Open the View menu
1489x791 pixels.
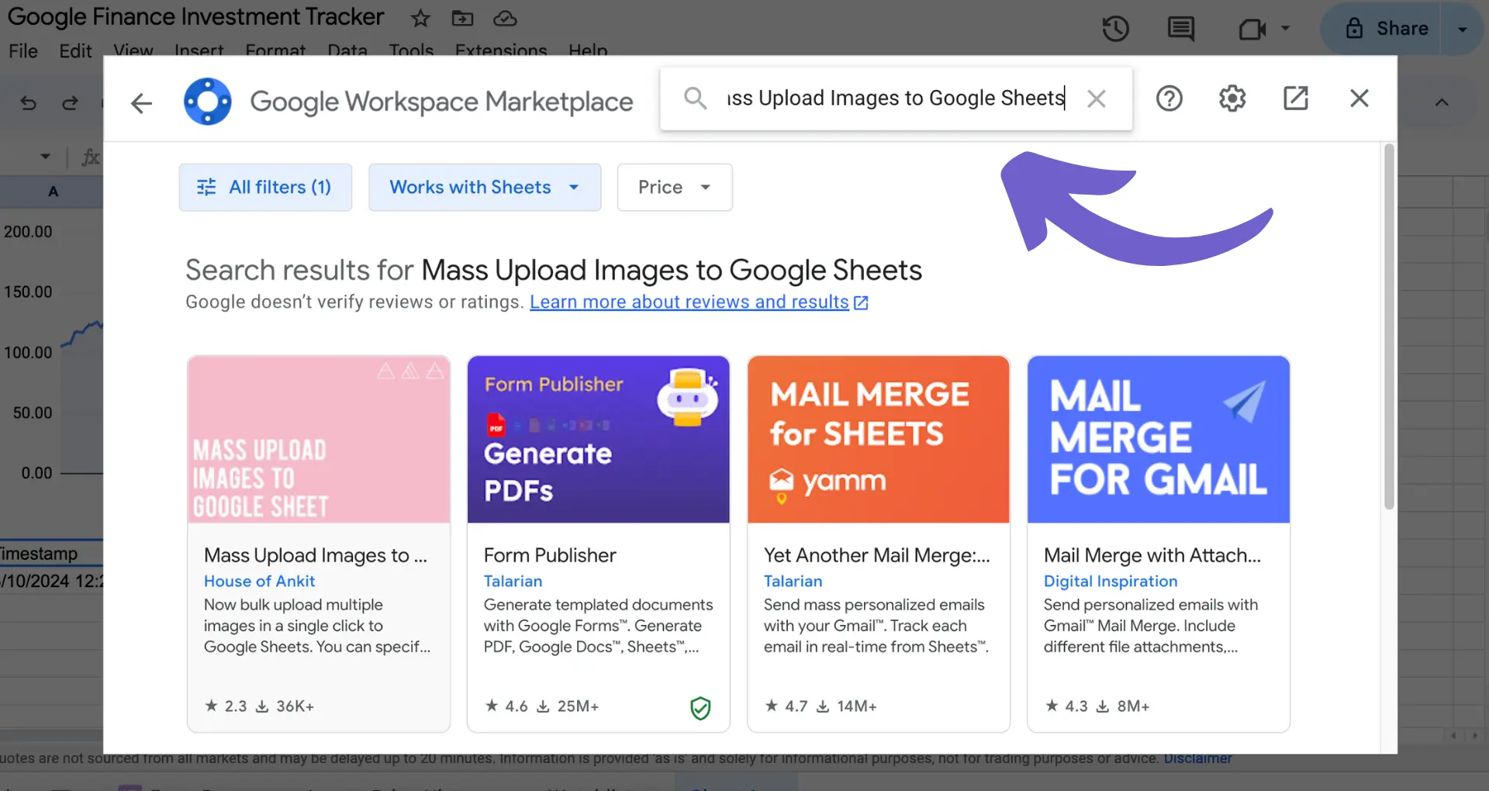coord(133,51)
